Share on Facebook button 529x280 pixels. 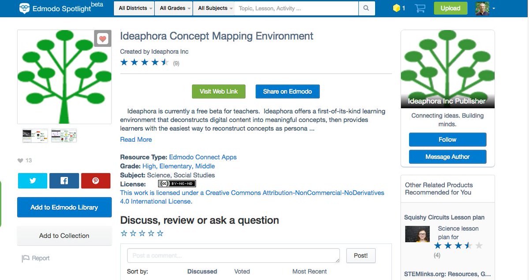pos(64,181)
